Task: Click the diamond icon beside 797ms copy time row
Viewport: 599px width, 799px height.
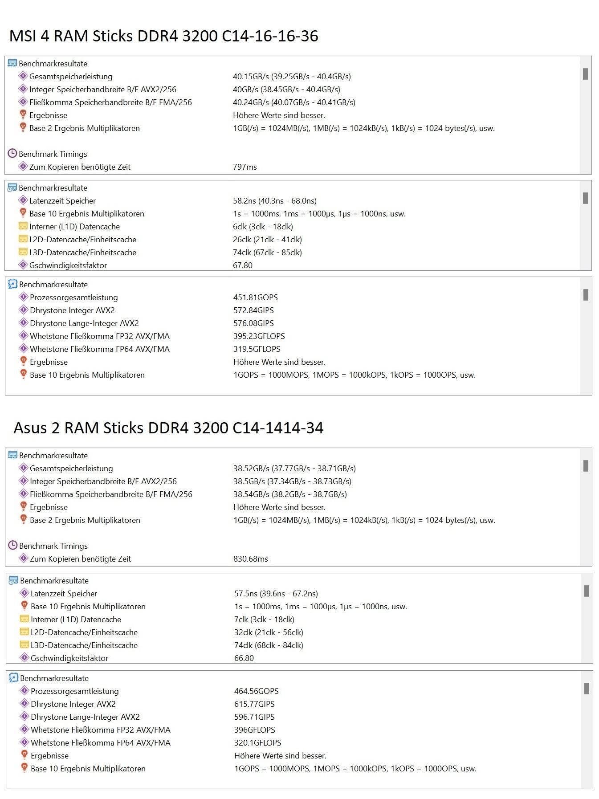Action: pyautogui.click(x=23, y=166)
